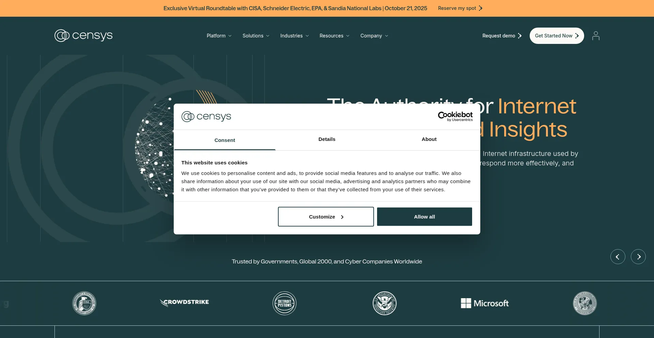Click 'Trusted by Governments, Global 2000' text

click(327, 261)
